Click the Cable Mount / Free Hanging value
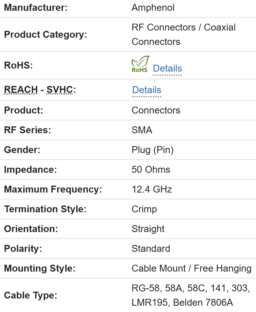256x312 pixels. click(191, 269)
